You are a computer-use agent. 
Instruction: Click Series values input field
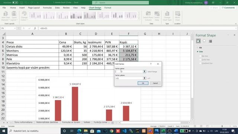click(129, 78)
